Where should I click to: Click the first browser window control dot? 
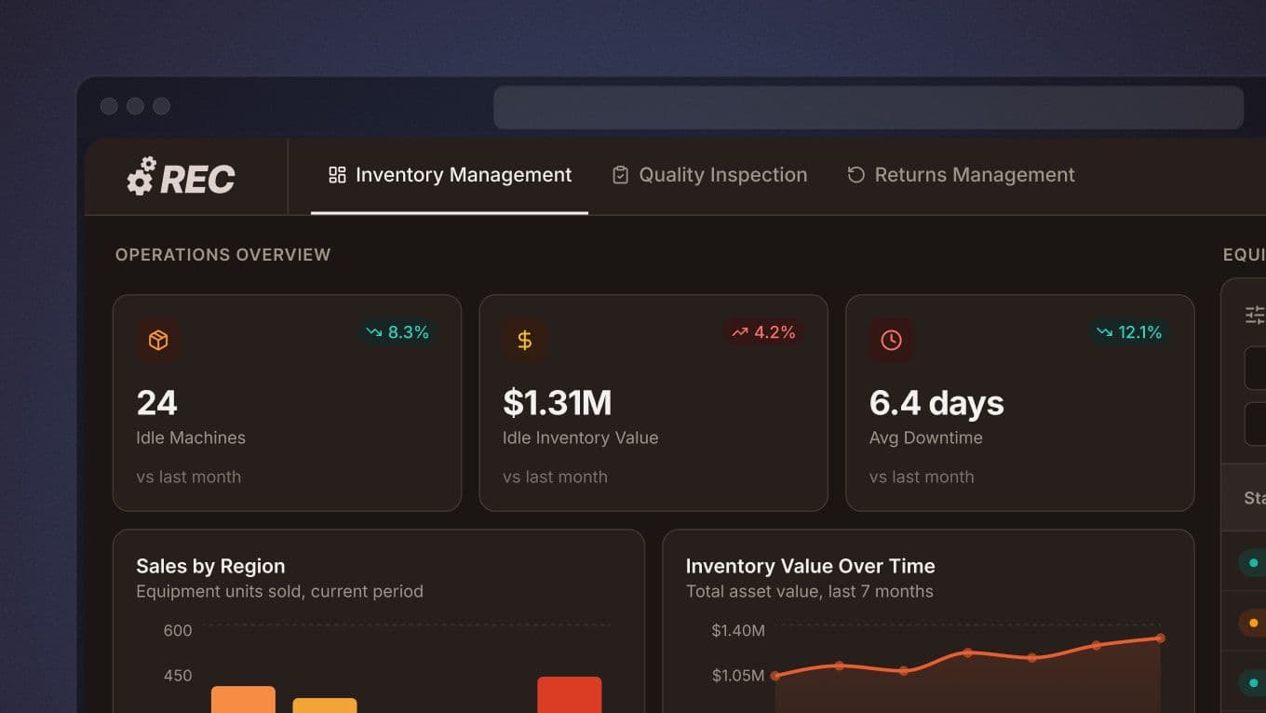point(109,106)
